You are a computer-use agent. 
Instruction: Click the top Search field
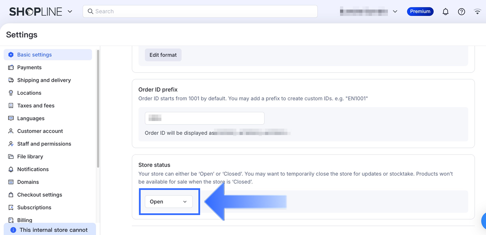[x=200, y=11]
